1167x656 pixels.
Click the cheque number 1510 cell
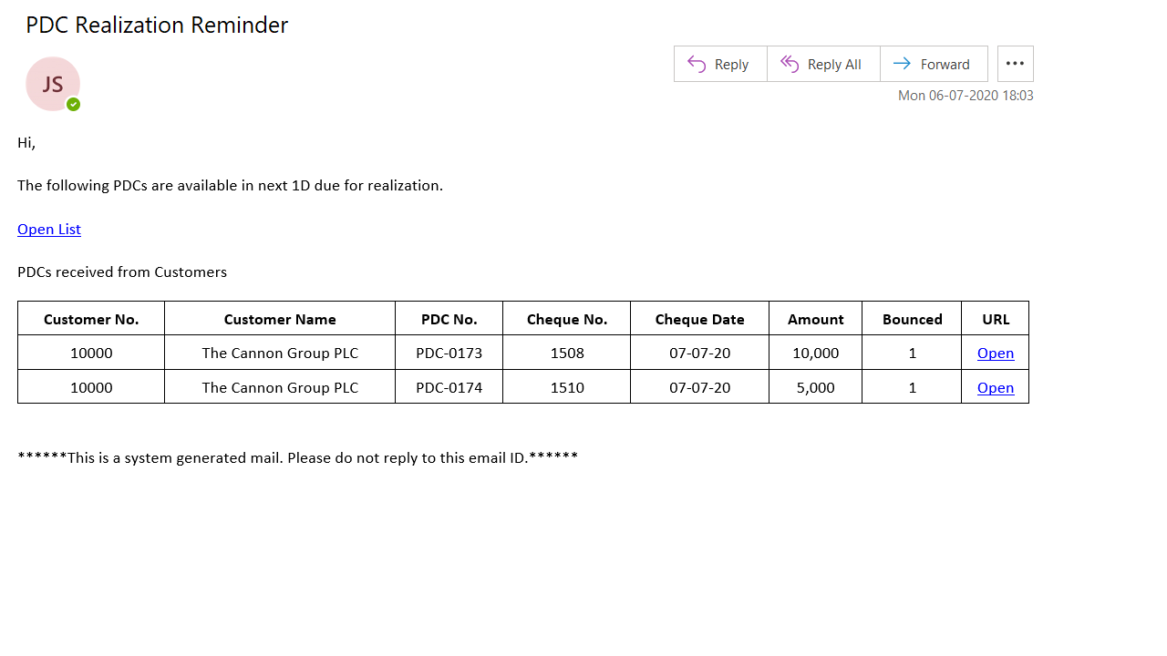pos(567,387)
